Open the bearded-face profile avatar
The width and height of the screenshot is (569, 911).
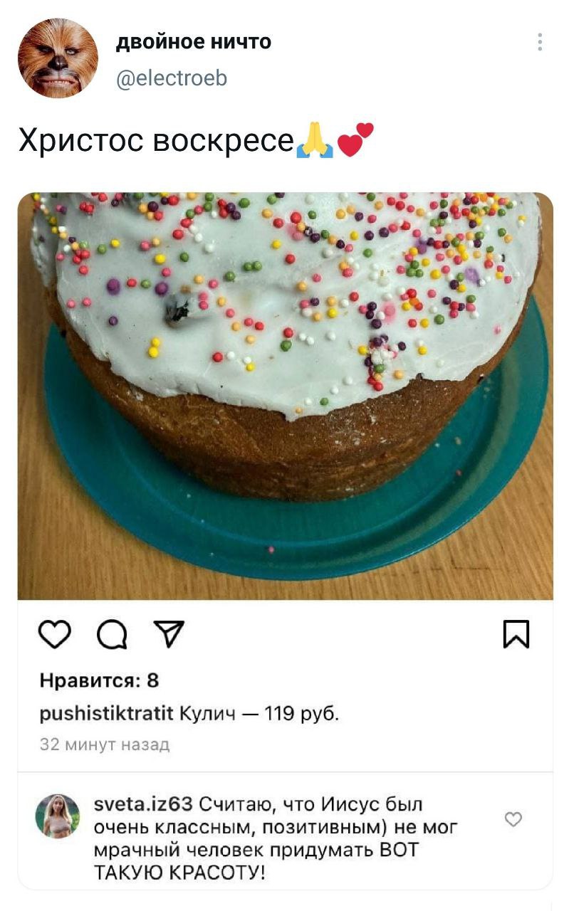pos(58,58)
